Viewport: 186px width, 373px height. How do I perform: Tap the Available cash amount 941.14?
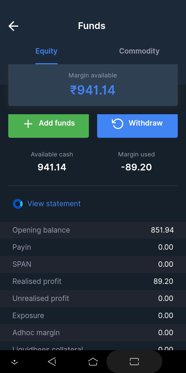[x=52, y=167]
